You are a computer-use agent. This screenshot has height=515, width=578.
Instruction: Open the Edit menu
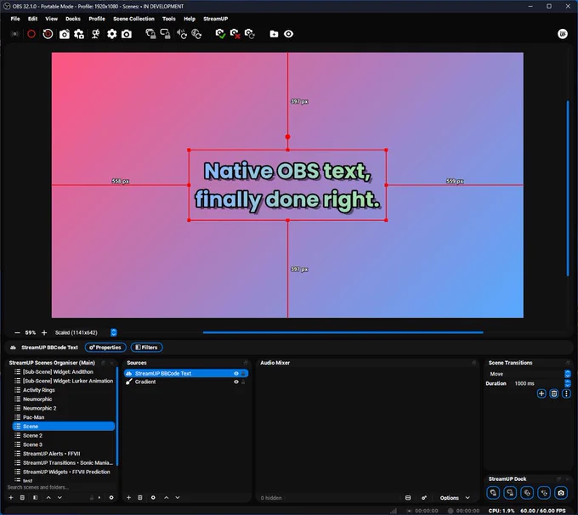[x=33, y=19]
